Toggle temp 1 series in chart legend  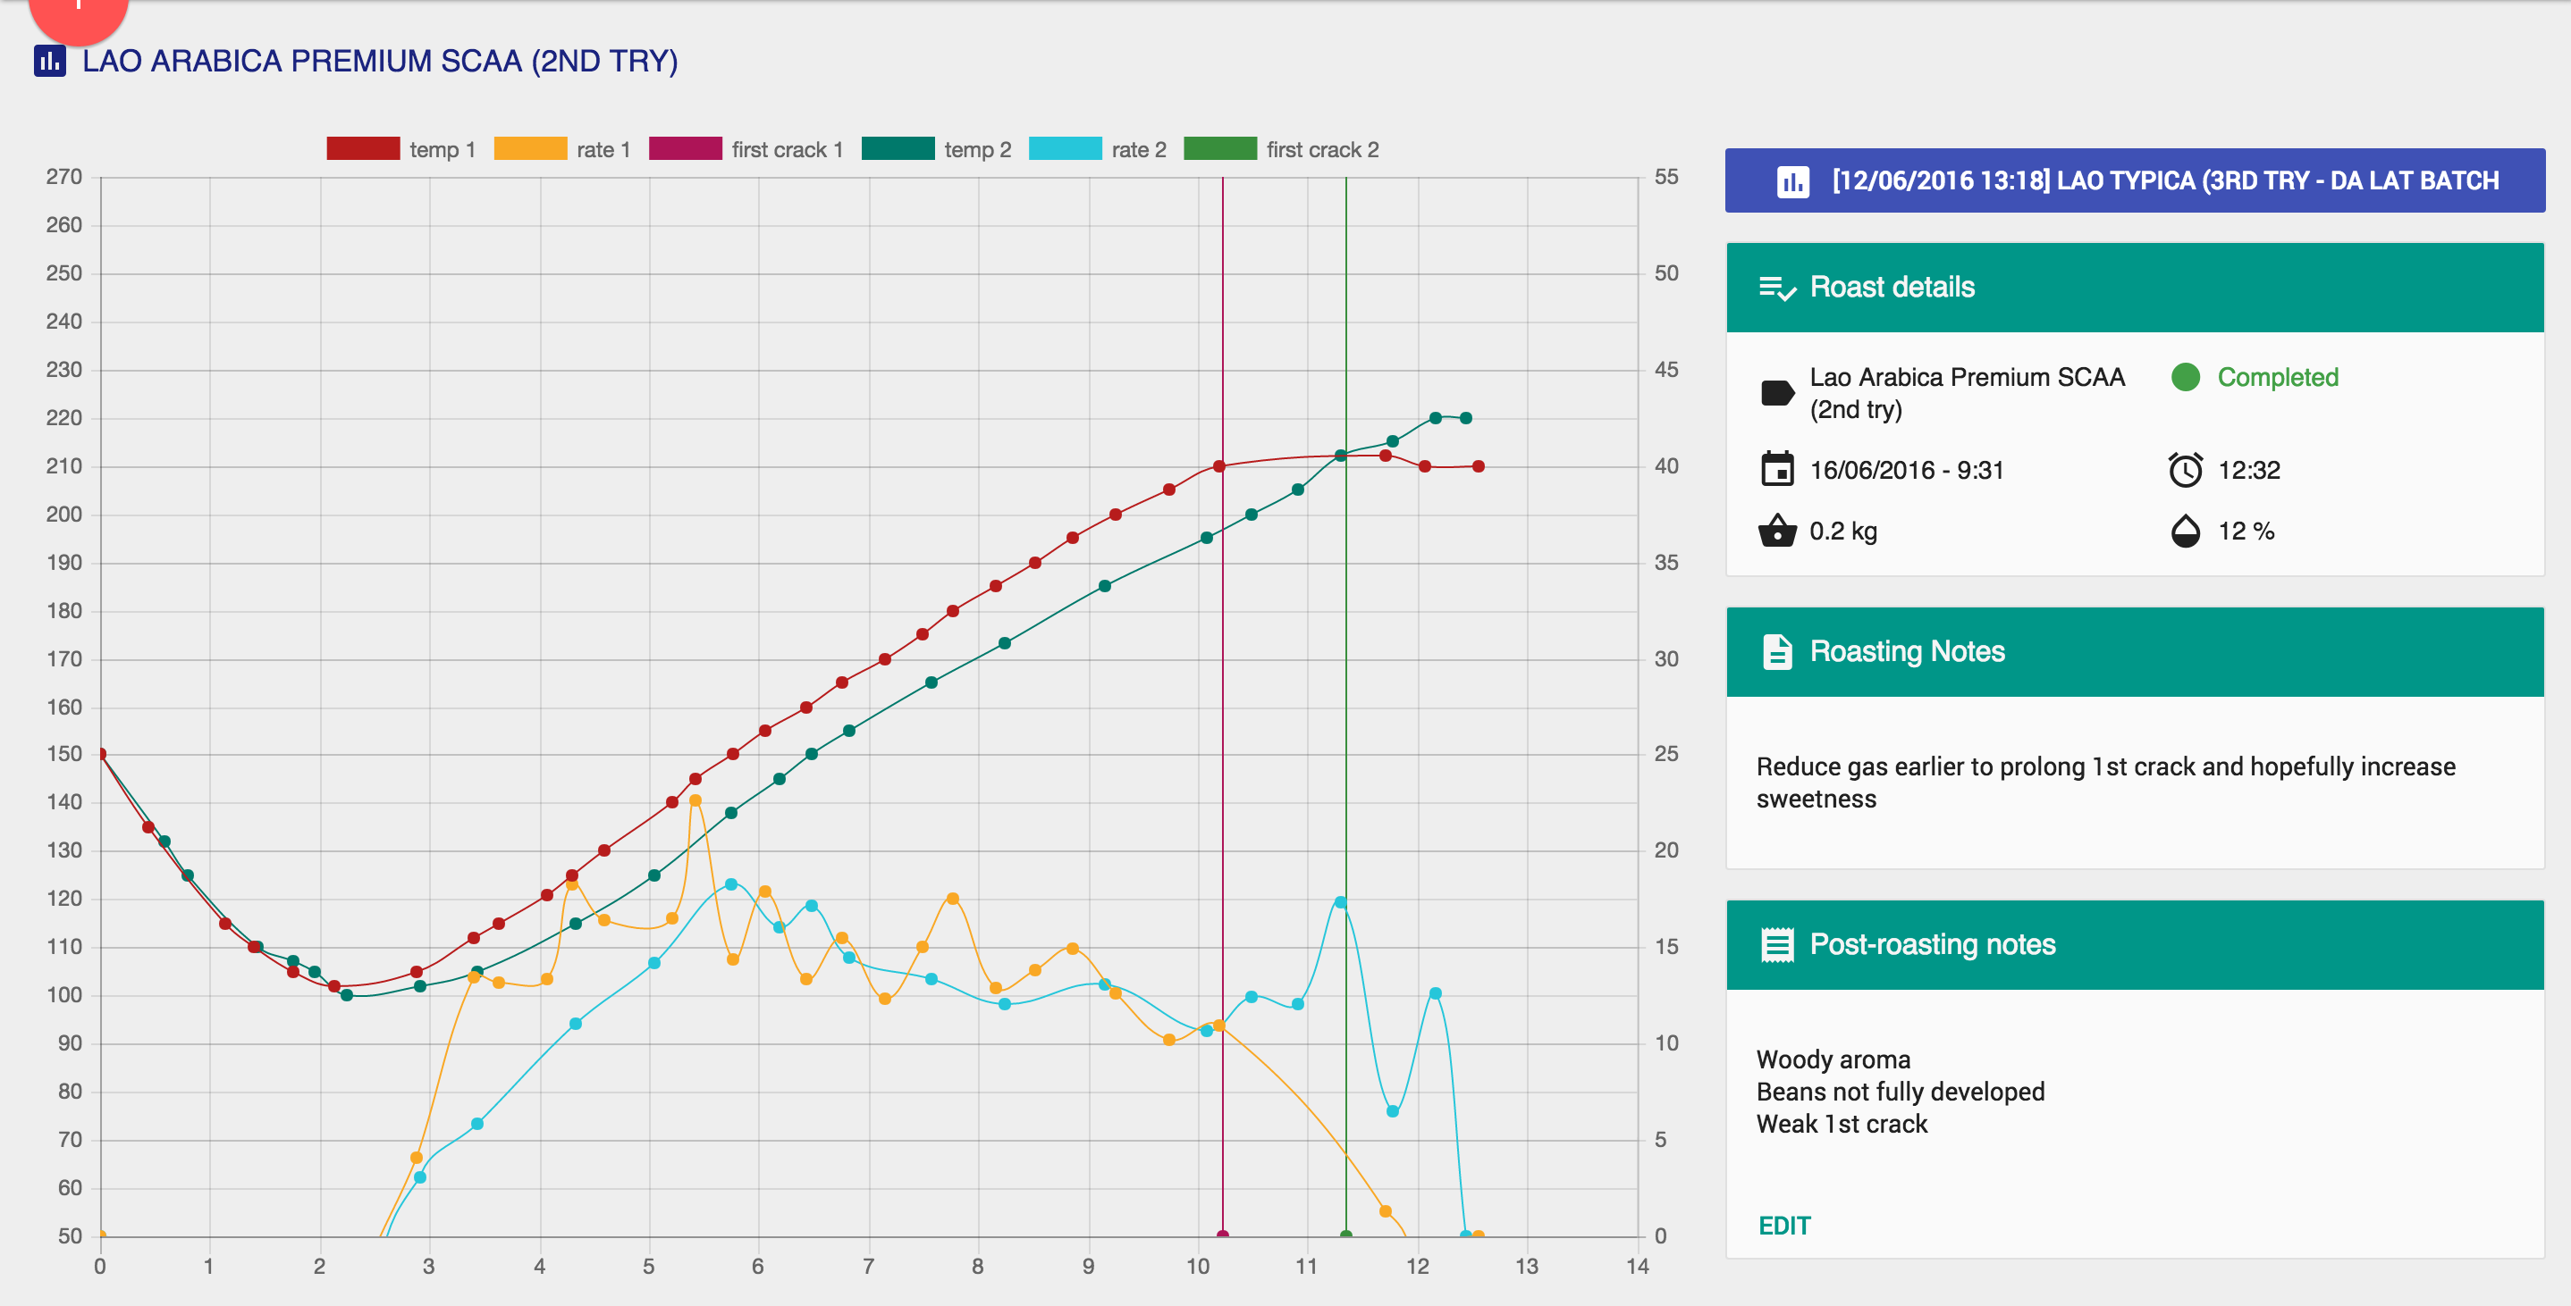point(363,150)
